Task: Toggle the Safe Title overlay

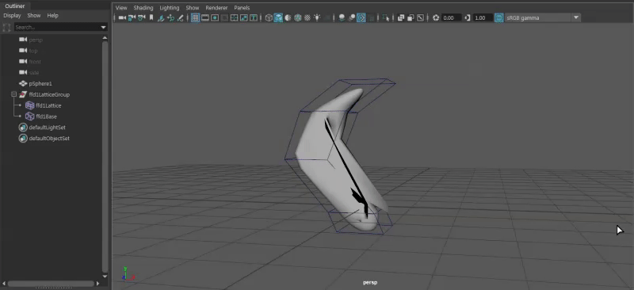Action: click(x=254, y=17)
